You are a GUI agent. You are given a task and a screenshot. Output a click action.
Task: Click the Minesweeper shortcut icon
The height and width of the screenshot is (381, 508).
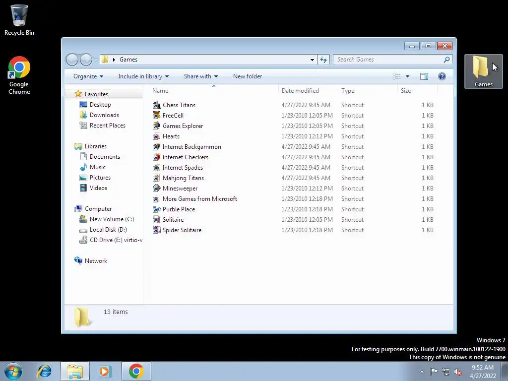coord(156,188)
